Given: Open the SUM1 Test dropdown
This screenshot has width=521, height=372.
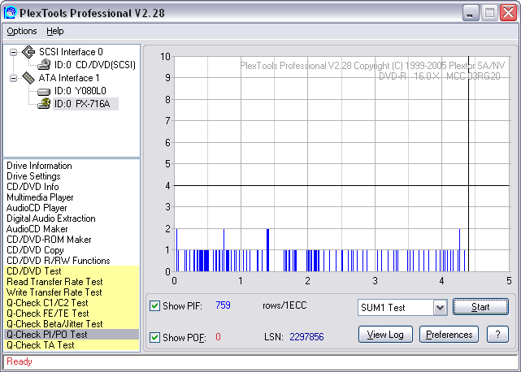Looking at the screenshot, I should pyautogui.click(x=440, y=308).
